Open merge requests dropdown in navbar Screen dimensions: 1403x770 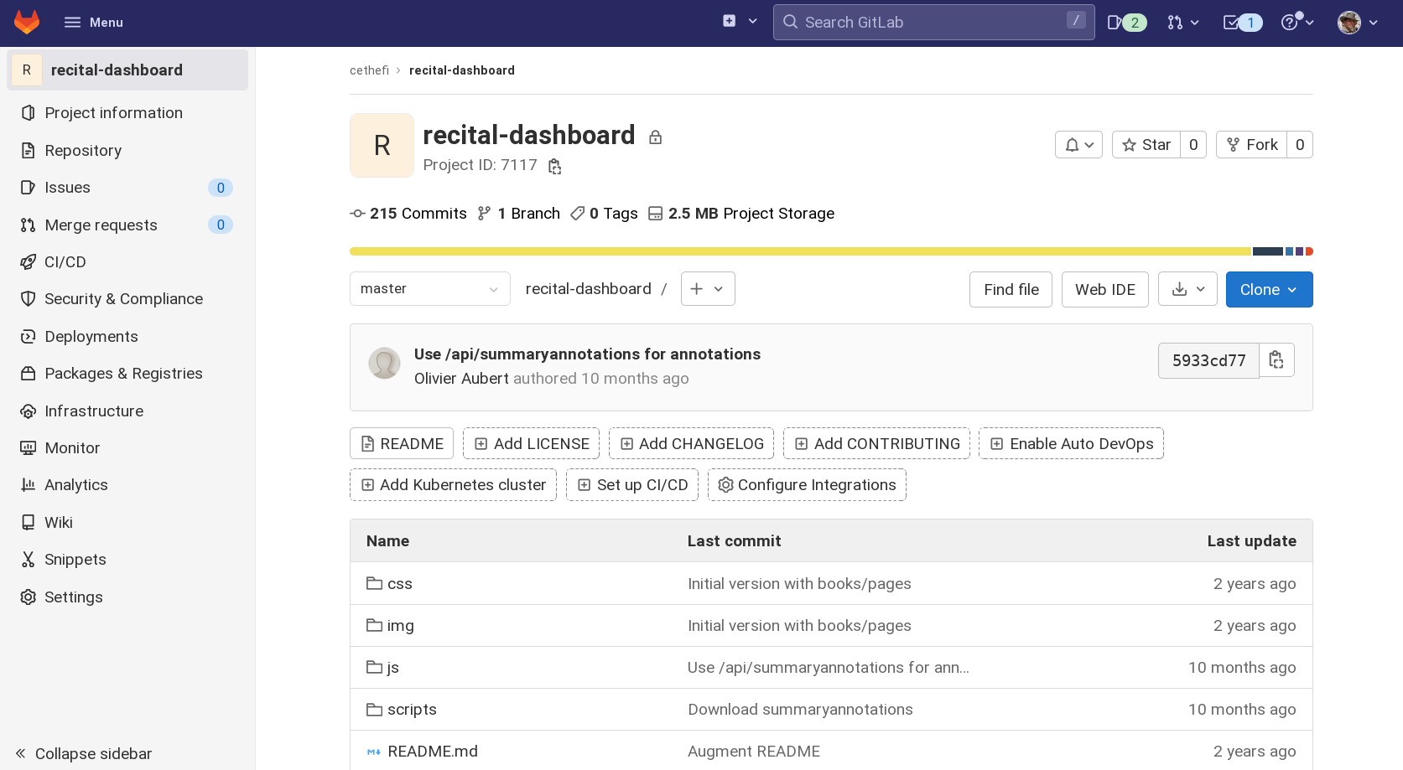(x=1183, y=23)
